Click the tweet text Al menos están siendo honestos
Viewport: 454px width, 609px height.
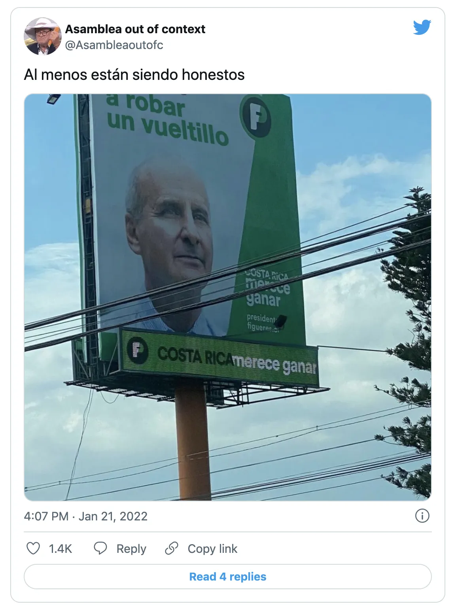[x=134, y=75]
